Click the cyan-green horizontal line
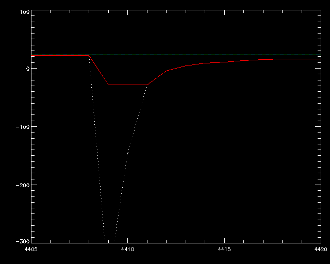Viewport: 330px width, 264px height. [176, 55]
